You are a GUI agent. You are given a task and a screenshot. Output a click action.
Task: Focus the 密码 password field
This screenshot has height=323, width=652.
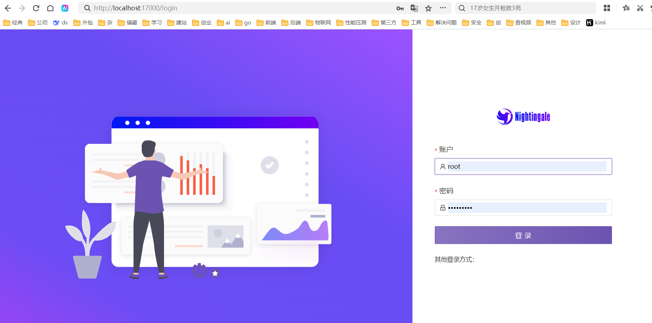point(527,208)
